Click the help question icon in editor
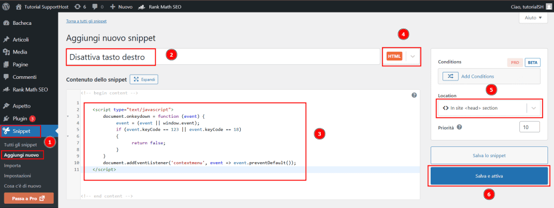 [414, 95]
